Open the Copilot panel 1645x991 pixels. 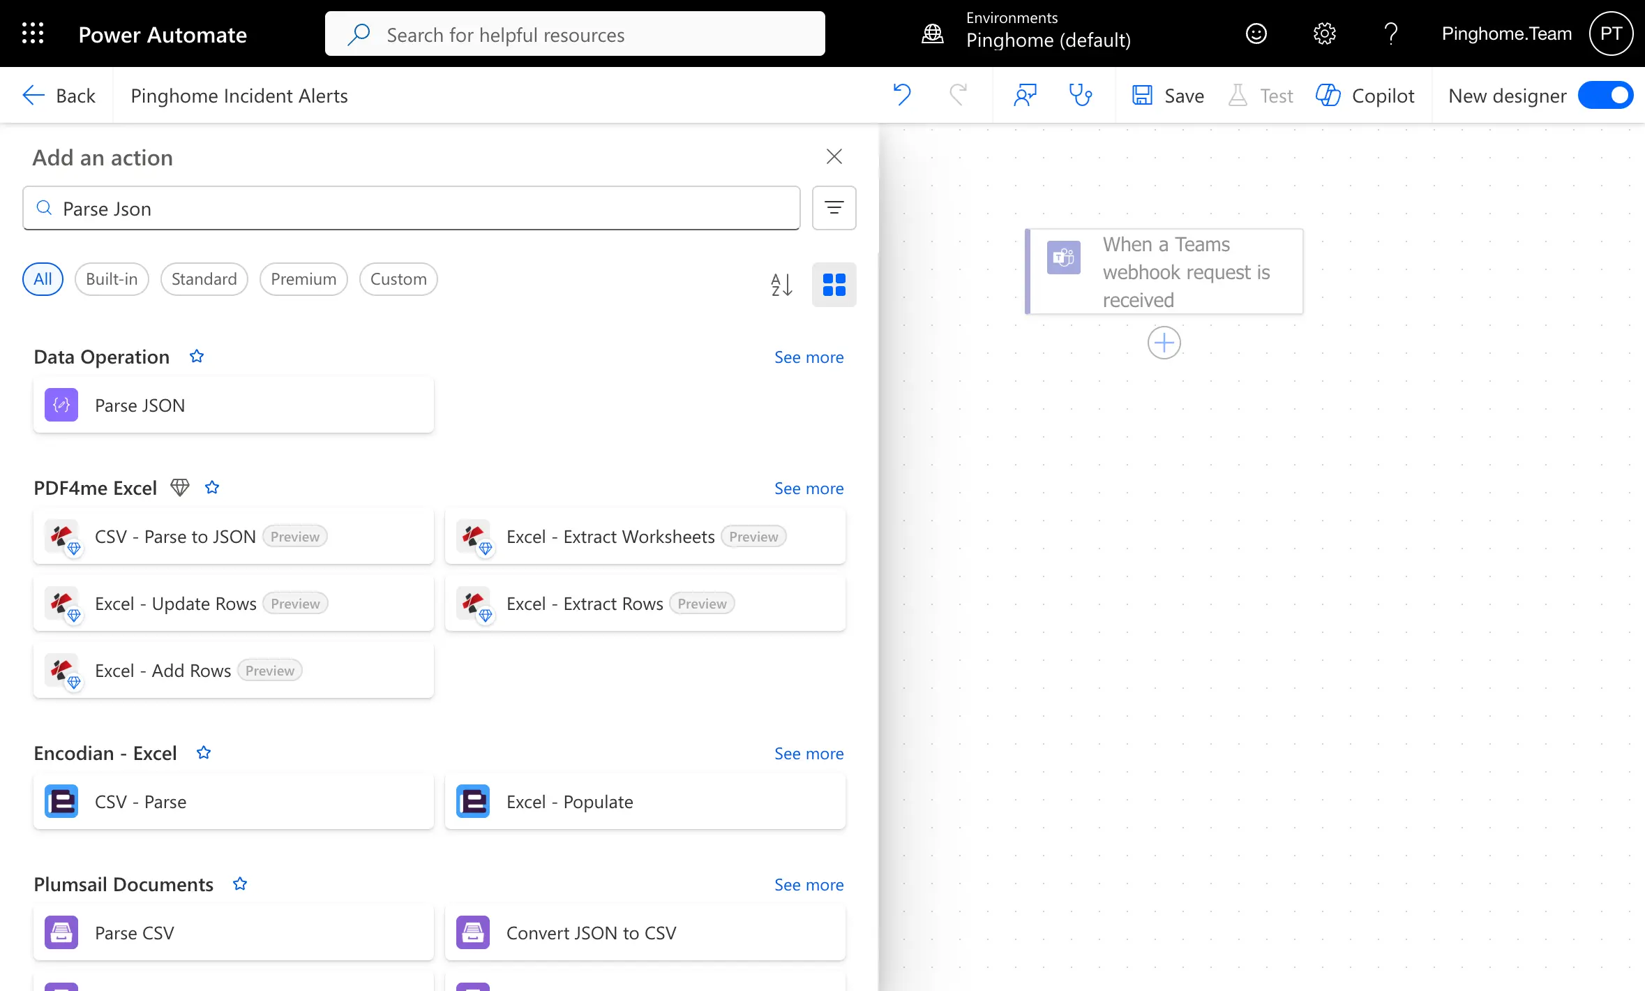(1365, 95)
